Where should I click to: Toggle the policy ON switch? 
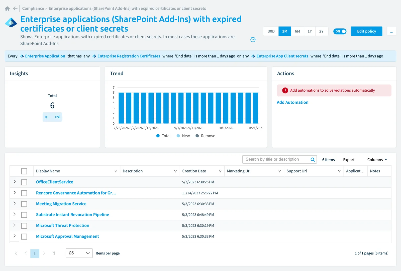coord(340,31)
